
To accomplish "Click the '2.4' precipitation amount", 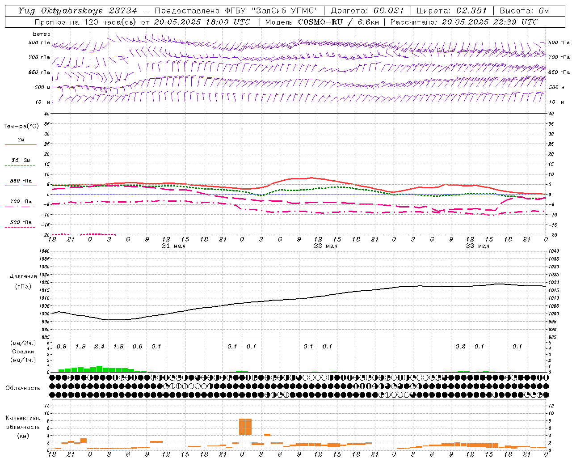I will click(99, 347).
